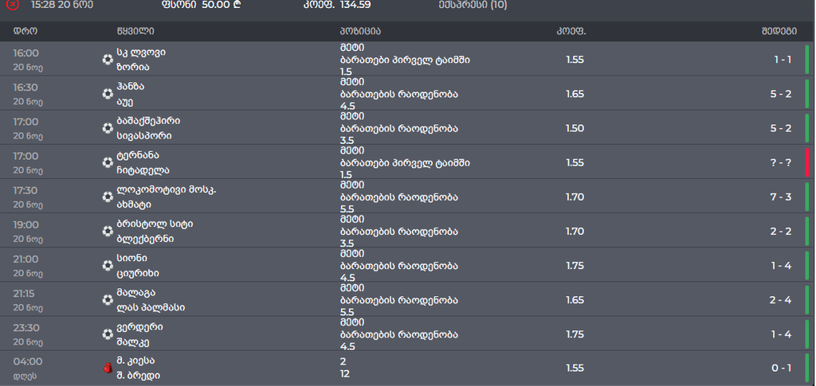
Task: Click the წყვილი column header
Action: (135, 31)
